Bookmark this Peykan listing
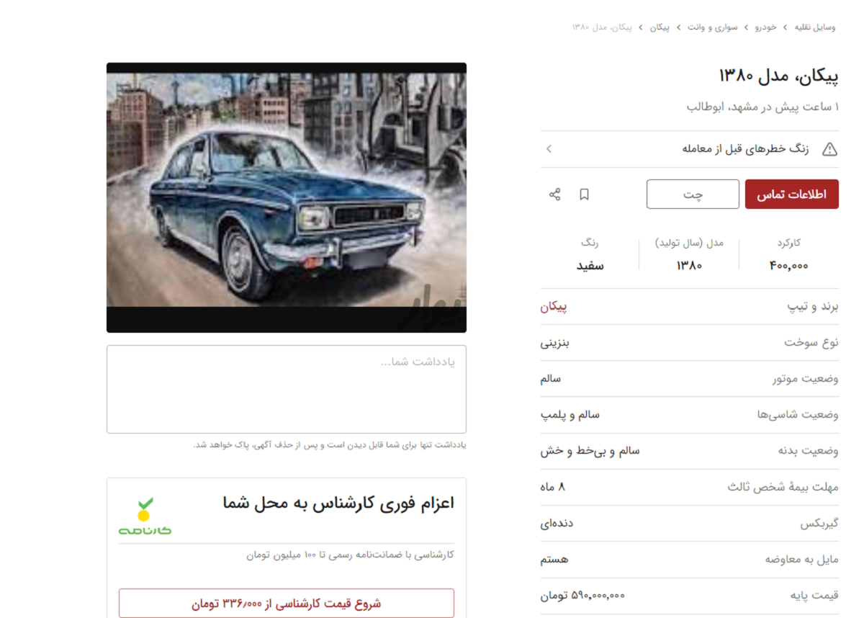The height and width of the screenshot is (618, 864). coord(585,194)
